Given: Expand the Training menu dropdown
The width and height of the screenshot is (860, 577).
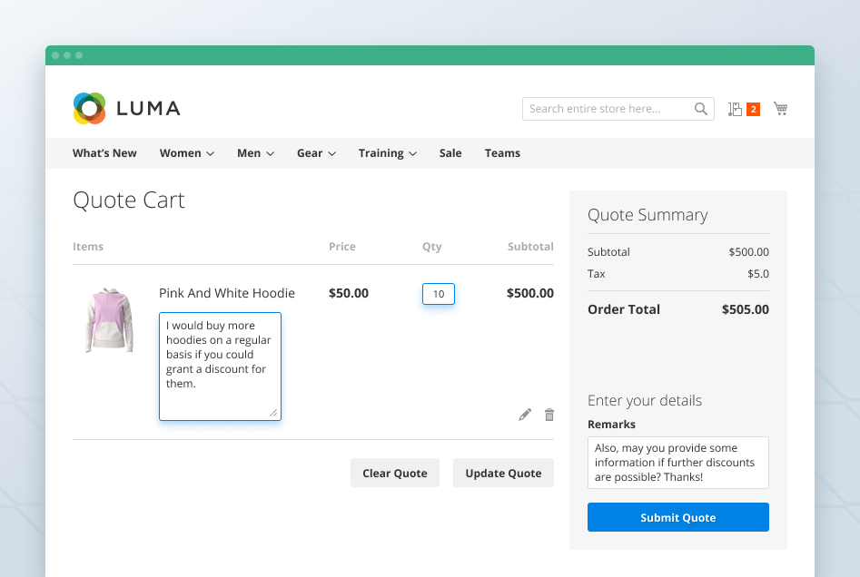Looking at the screenshot, I should (x=387, y=153).
